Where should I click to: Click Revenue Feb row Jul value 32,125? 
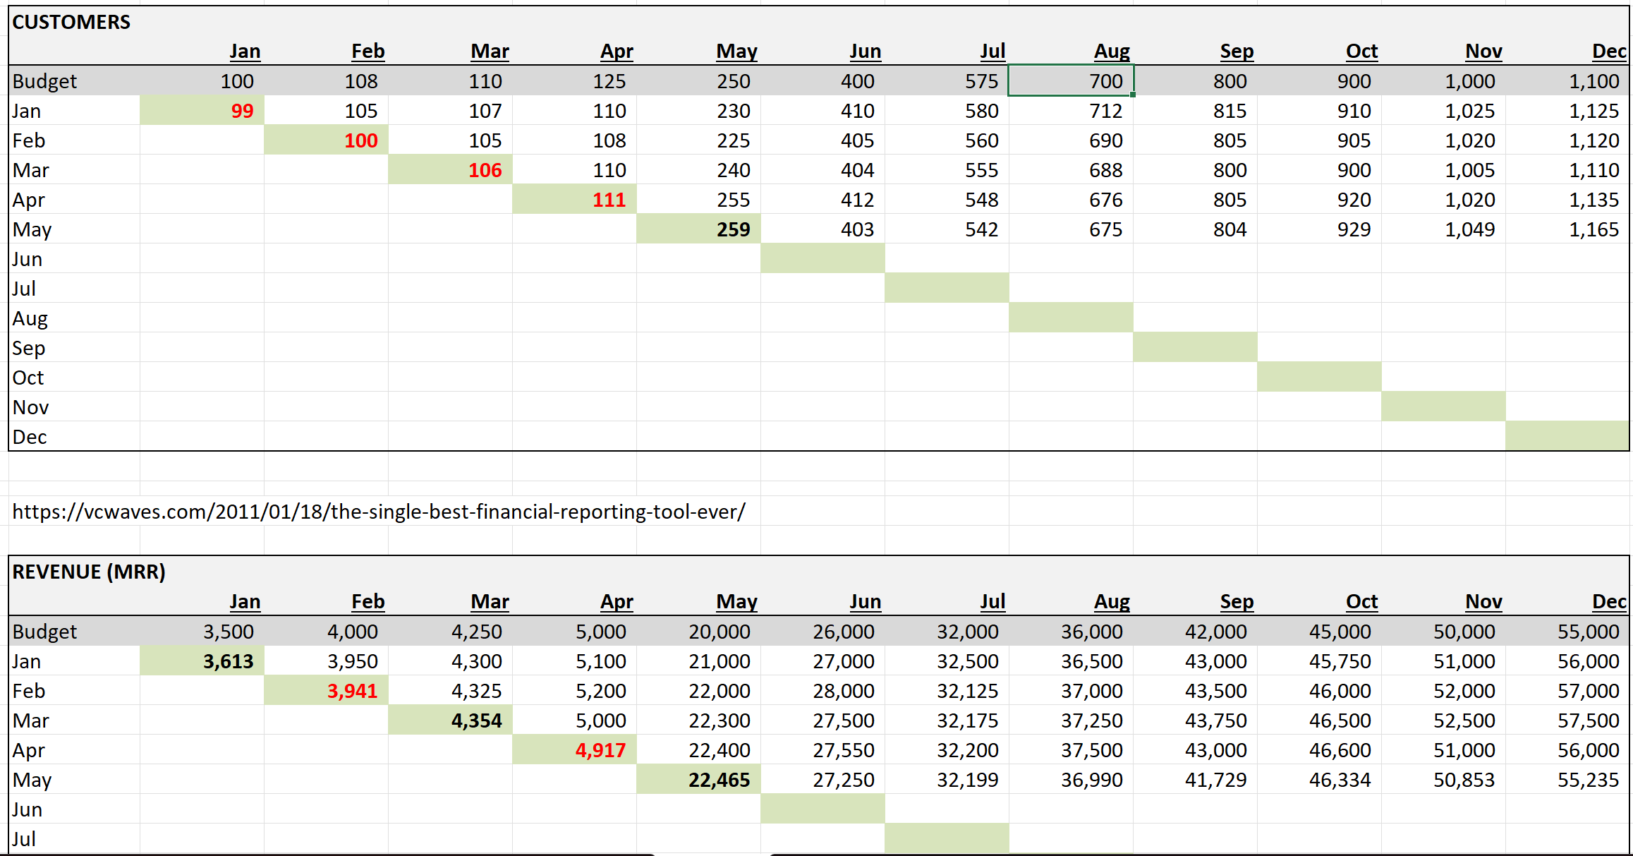click(967, 691)
